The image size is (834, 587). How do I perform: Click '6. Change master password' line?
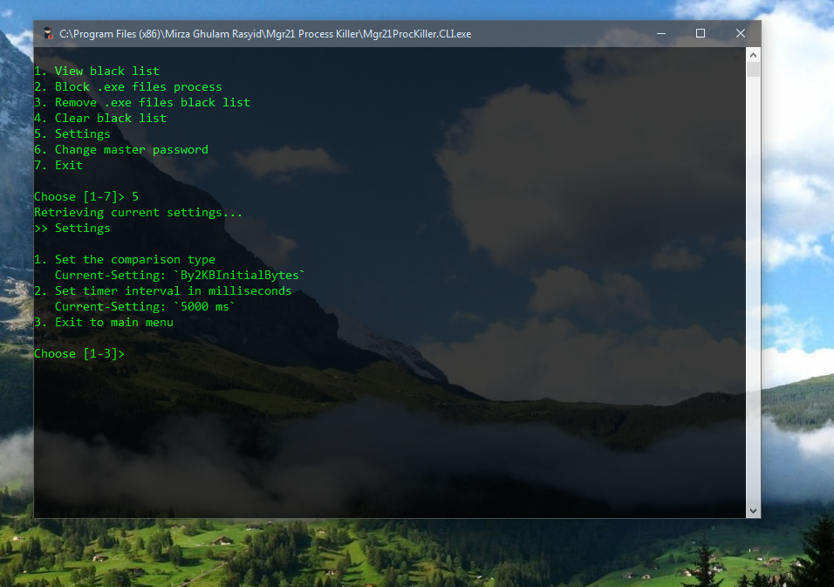(x=121, y=150)
